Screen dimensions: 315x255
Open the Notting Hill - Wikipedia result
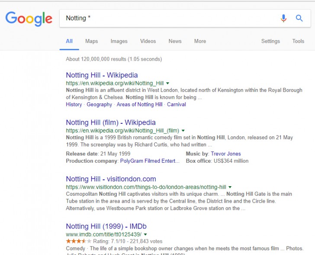tap(102, 75)
